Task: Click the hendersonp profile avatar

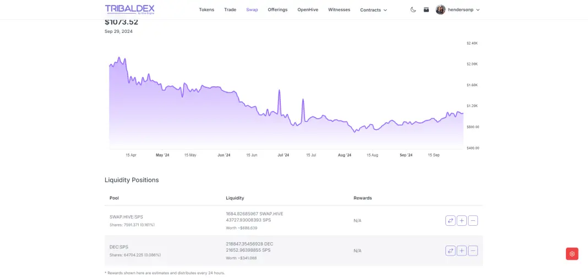Action: pyautogui.click(x=440, y=10)
